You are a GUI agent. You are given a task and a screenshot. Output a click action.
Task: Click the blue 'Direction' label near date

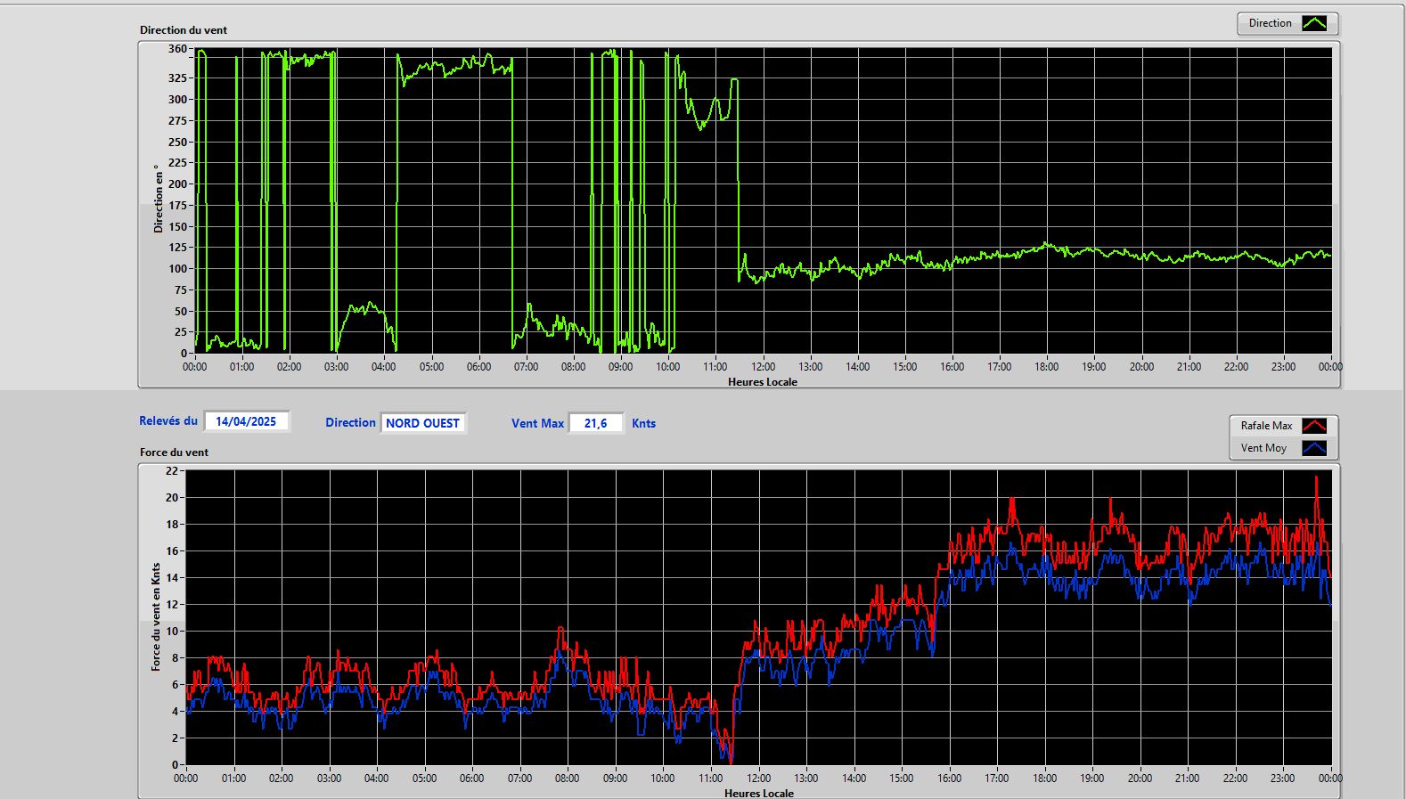(350, 422)
